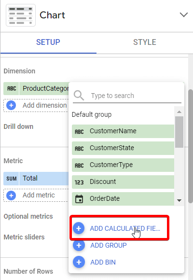Click the plus icon for ADD BIN

point(79,262)
